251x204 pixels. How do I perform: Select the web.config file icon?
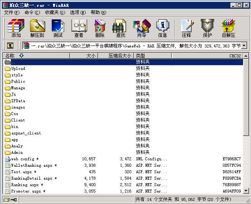[8, 159]
